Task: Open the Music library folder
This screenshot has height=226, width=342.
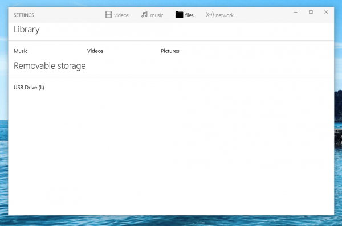Action: [x=21, y=51]
